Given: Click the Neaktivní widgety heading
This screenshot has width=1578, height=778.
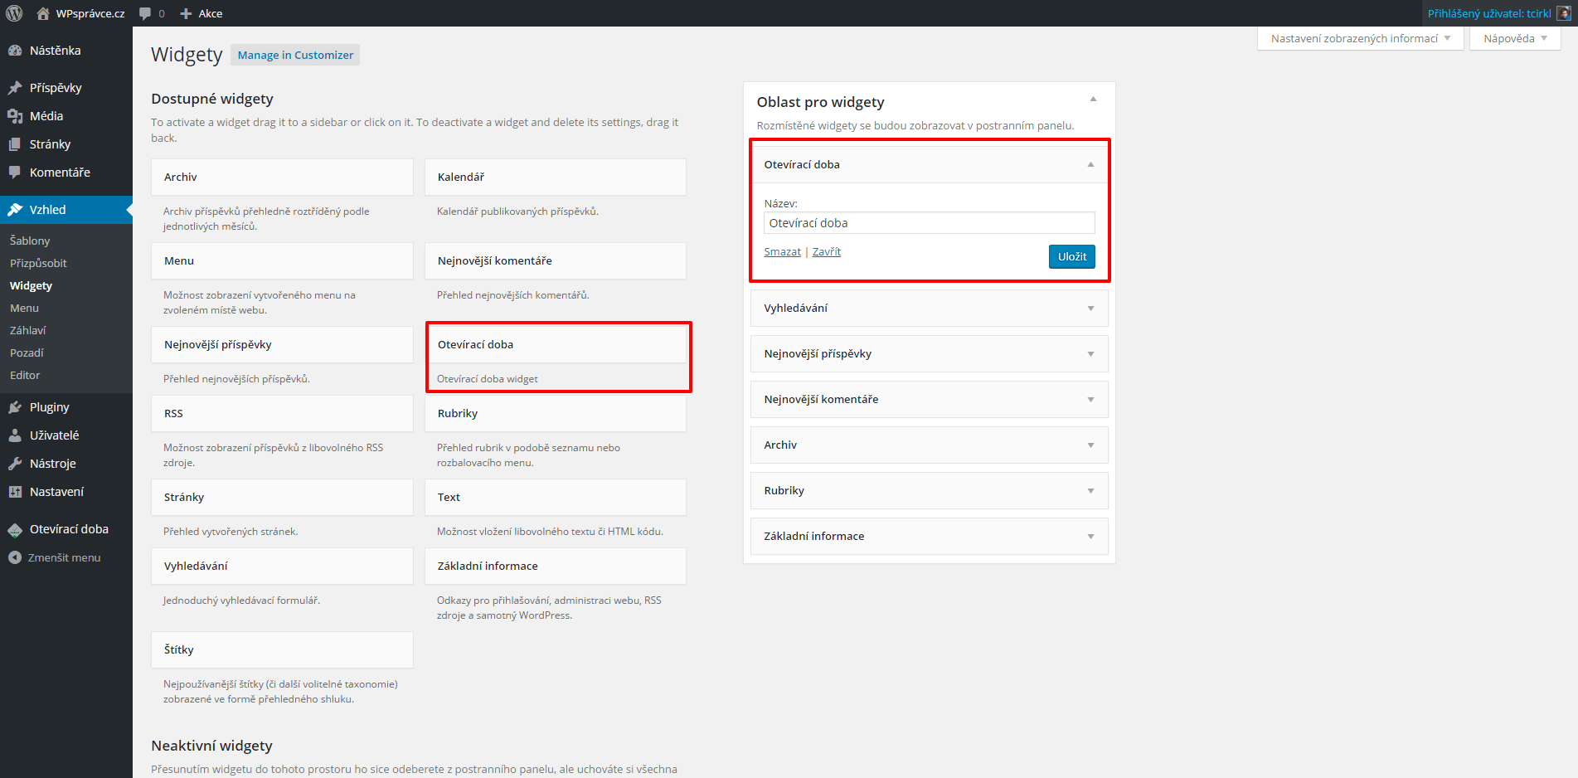Looking at the screenshot, I should (x=211, y=746).
